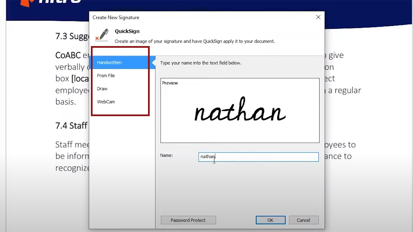Click the Password Protect button
The height and width of the screenshot is (232, 413).
pyautogui.click(x=188, y=220)
